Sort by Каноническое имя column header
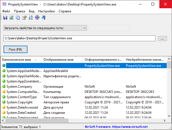172x130 pixels. pos(21,60)
